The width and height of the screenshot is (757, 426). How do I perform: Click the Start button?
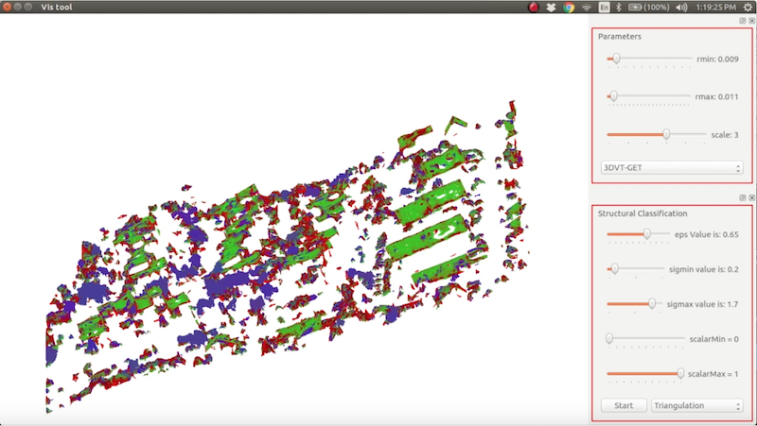[x=624, y=405]
